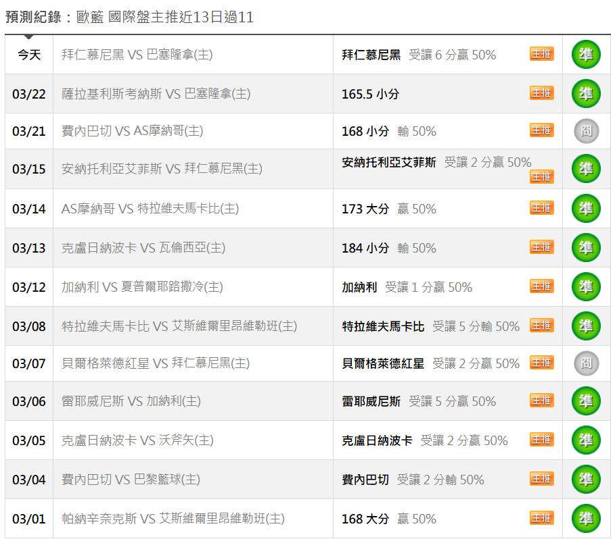Open match 薩拉基利斯考納斯 VS 巴塞隆拿(主)

(156, 94)
